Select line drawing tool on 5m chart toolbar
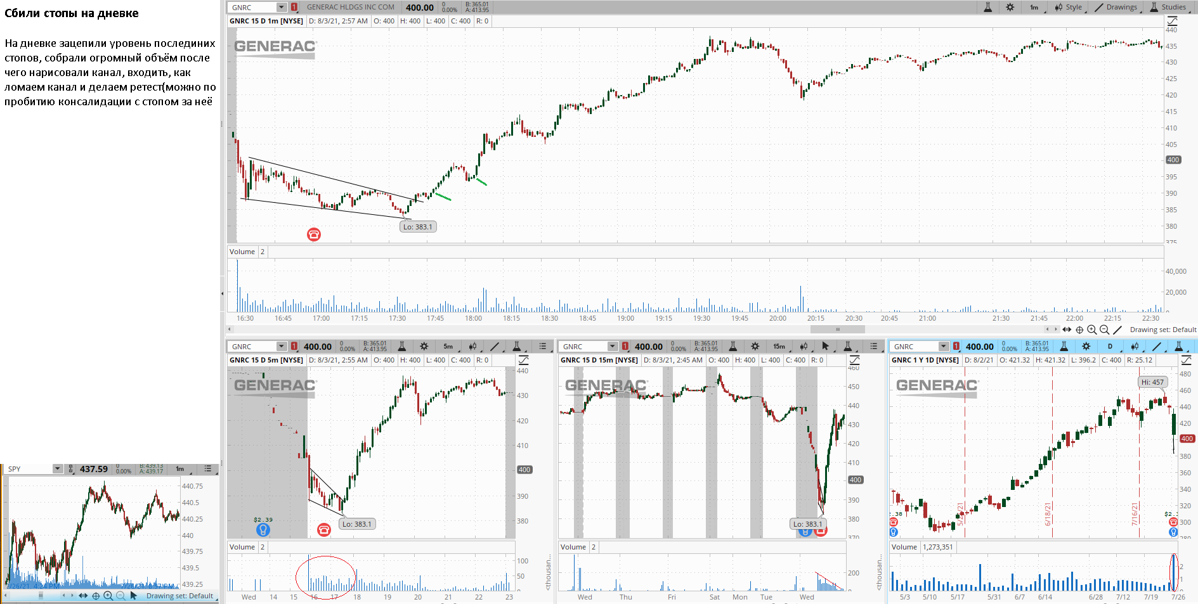Viewport: 1198px width, 604px height. click(495, 347)
